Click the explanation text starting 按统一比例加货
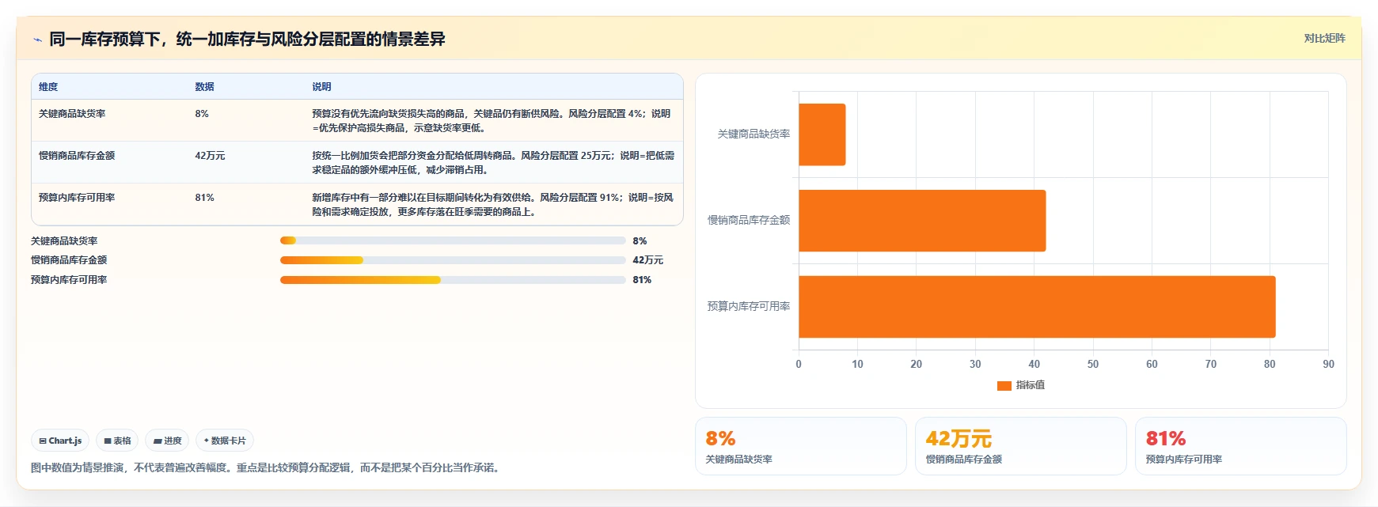1378x507 pixels. coord(493,162)
